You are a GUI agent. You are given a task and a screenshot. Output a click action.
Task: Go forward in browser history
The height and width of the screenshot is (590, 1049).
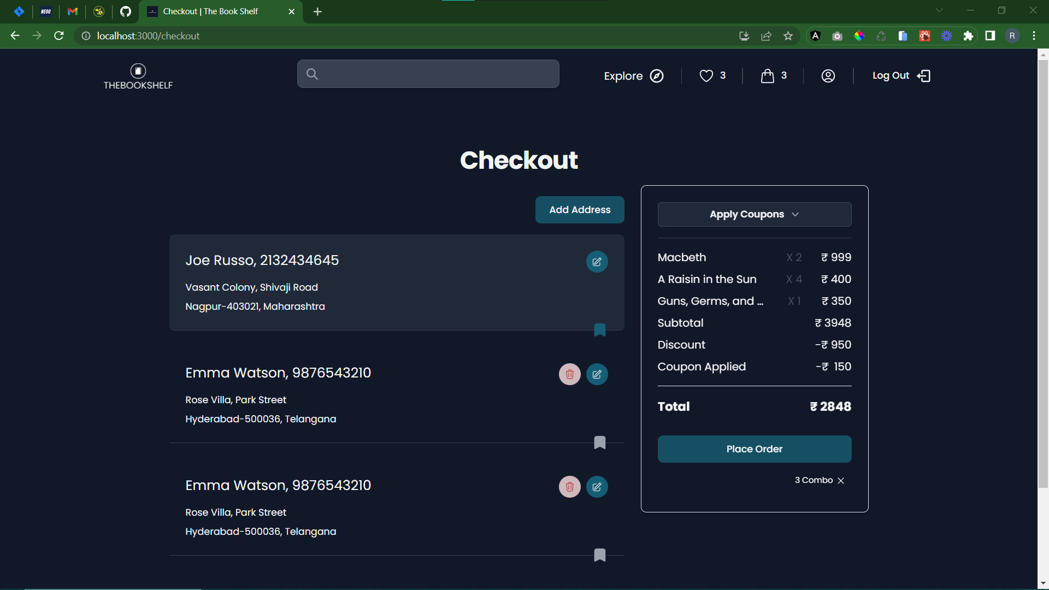pyautogui.click(x=37, y=36)
